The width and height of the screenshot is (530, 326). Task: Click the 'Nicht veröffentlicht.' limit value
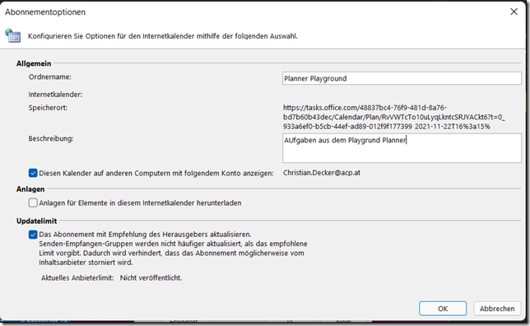[151, 278]
